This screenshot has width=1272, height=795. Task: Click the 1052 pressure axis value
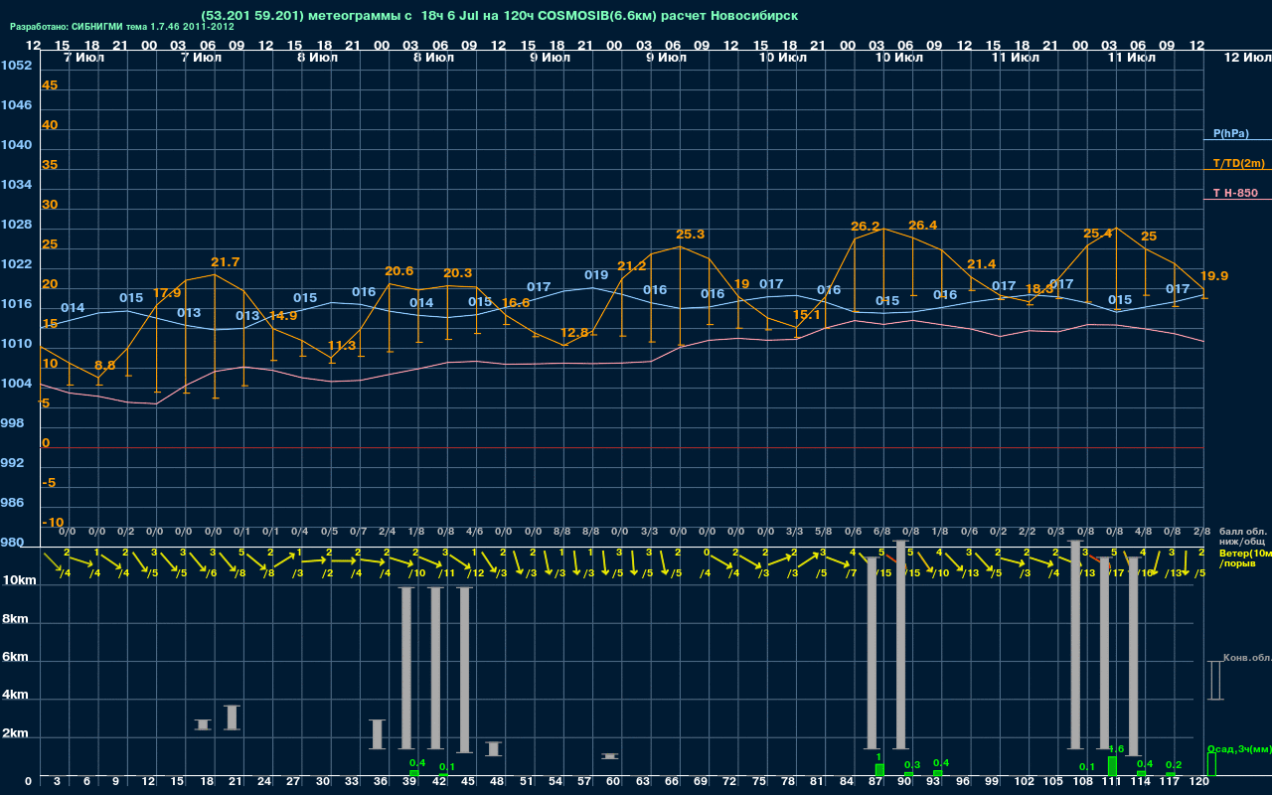point(16,66)
